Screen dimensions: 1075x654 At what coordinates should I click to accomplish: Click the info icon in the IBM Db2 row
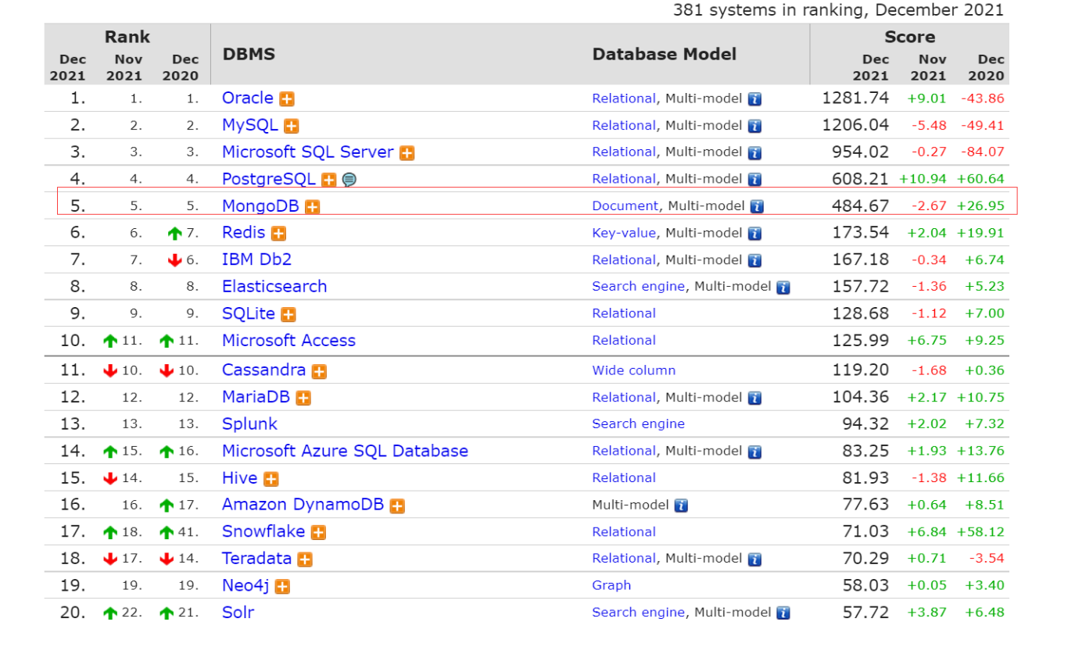pyautogui.click(x=754, y=261)
